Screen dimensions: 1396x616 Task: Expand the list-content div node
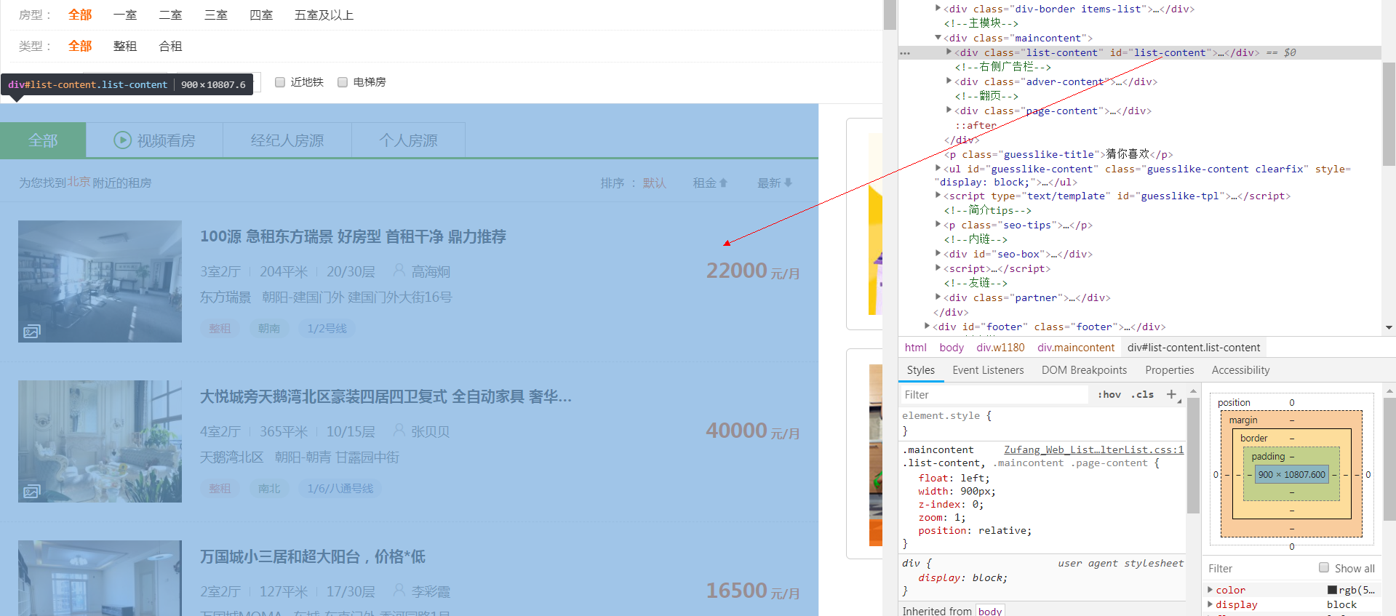click(949, 52)
